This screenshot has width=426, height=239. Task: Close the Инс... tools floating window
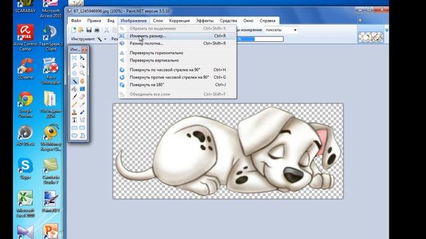click(x=85, y=50)
